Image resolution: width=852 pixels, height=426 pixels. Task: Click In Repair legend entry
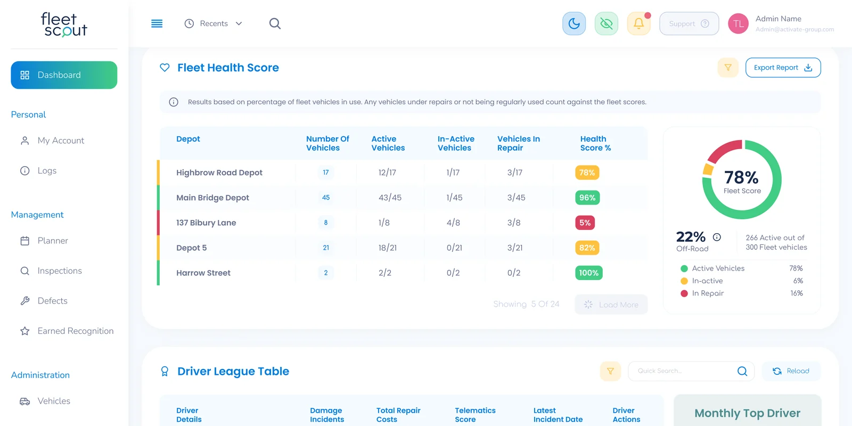pyautogui.click(x=742, y=293)
